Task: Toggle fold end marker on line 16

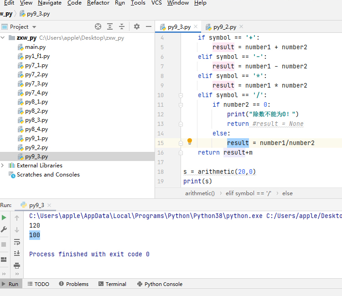Action: coord(181,153)
